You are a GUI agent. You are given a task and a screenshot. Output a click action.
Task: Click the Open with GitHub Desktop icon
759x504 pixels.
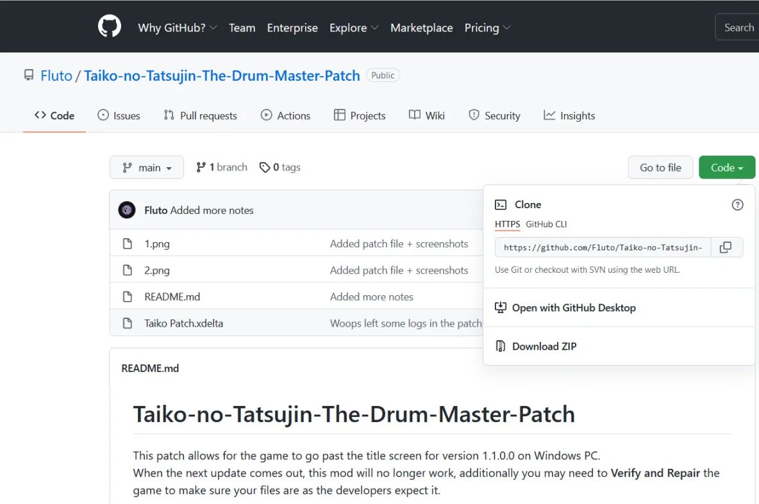click(x=501, y=308)
